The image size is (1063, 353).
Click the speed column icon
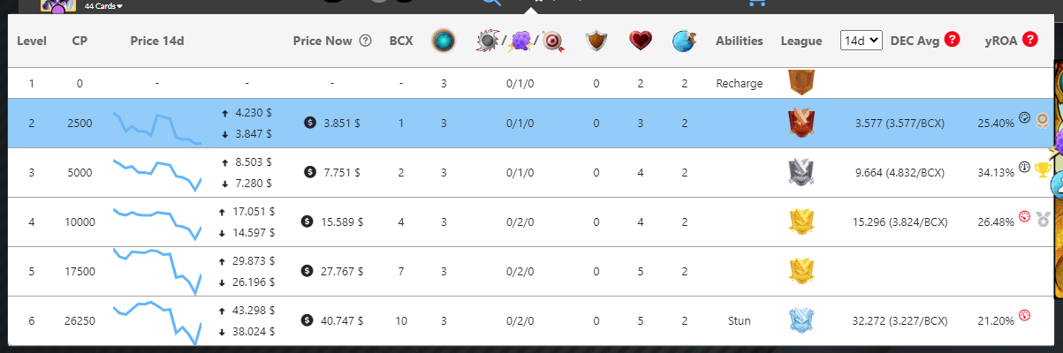[x=684, y=41]
